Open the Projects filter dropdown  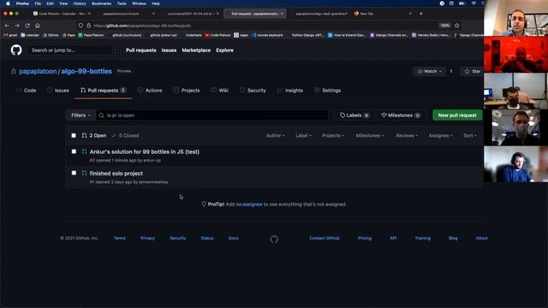[x=333, y=135]
